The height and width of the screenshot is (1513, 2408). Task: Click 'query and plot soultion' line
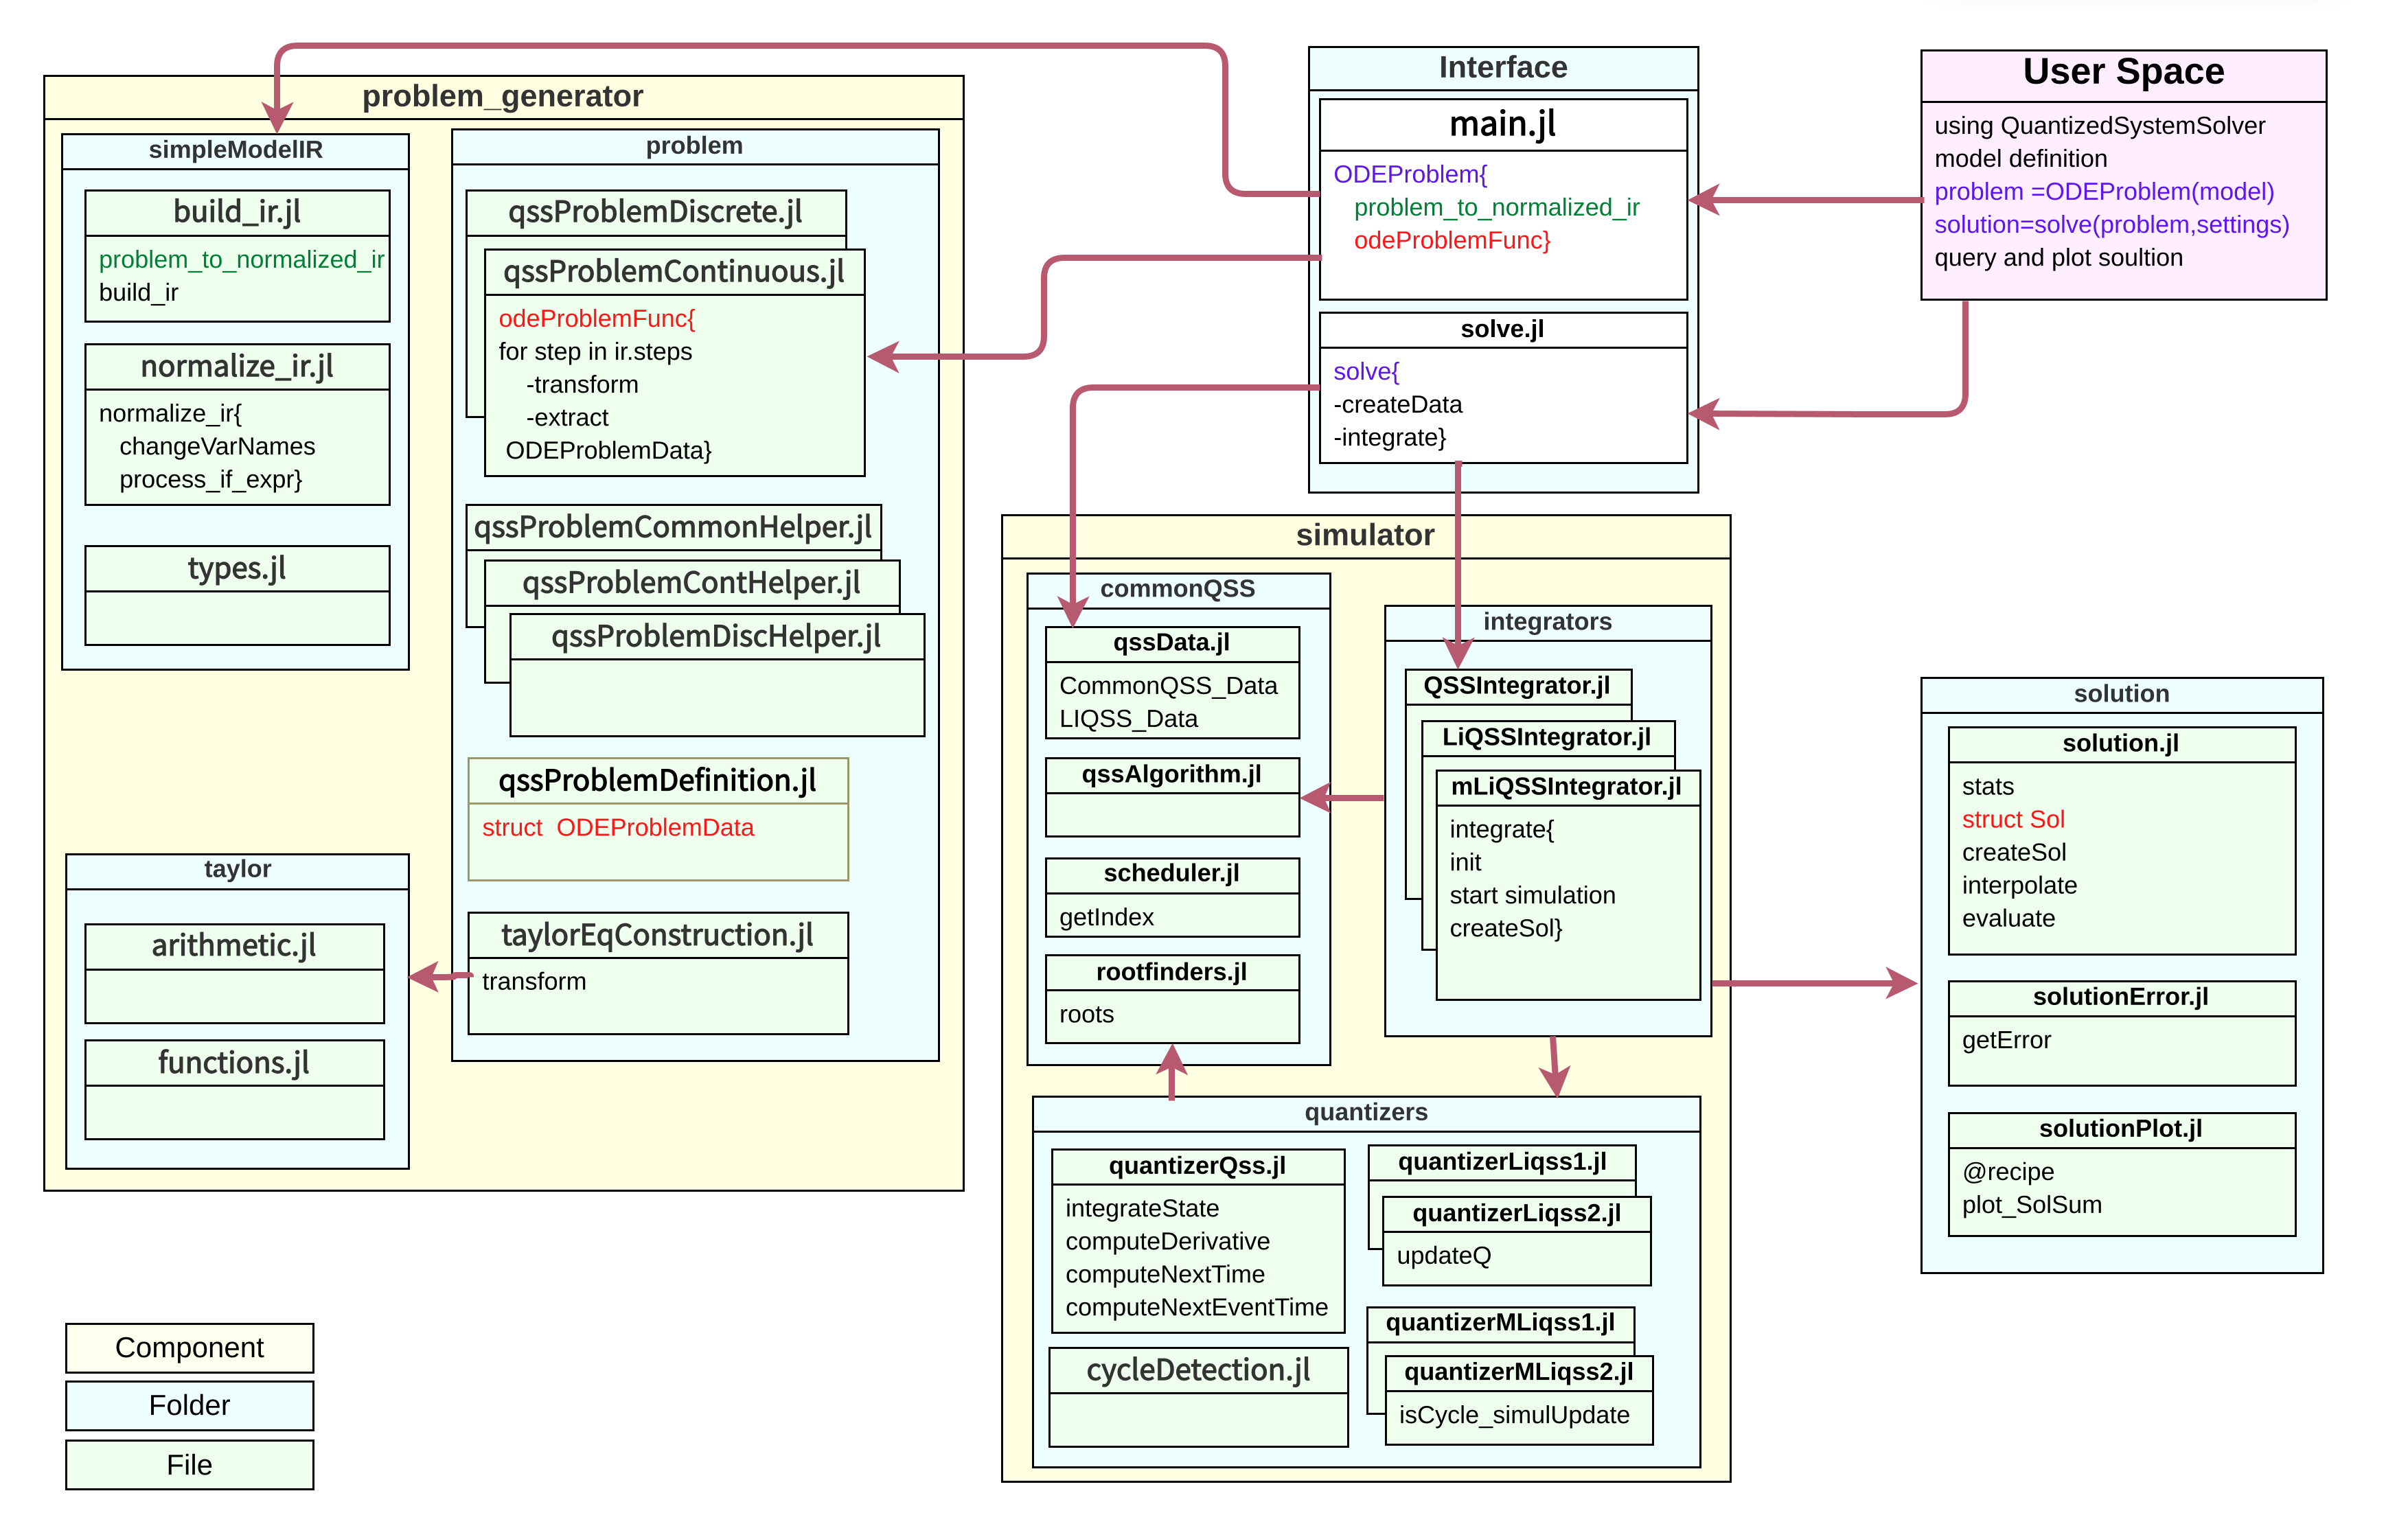[x=2058, y=257]
